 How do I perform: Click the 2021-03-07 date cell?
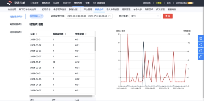36,56
